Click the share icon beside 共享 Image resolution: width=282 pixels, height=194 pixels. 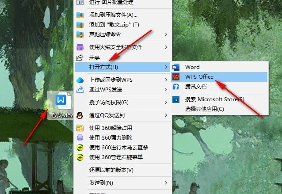point(80,57)
